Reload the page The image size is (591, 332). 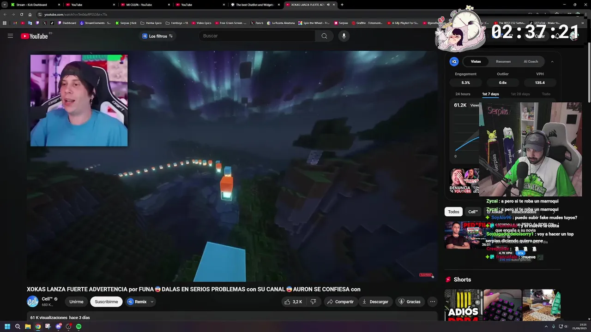coord(21,14)
